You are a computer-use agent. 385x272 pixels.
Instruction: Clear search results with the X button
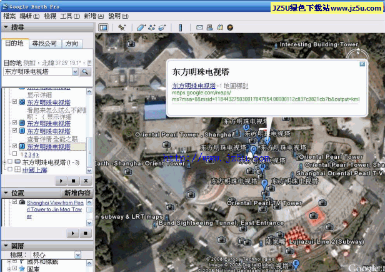pos(86,181)
